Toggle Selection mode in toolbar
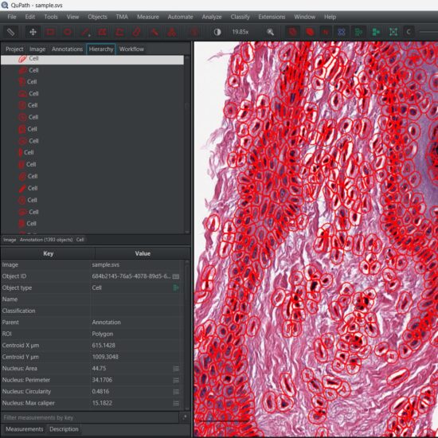Viewport: 438px width, 438px height. (194, 32)
